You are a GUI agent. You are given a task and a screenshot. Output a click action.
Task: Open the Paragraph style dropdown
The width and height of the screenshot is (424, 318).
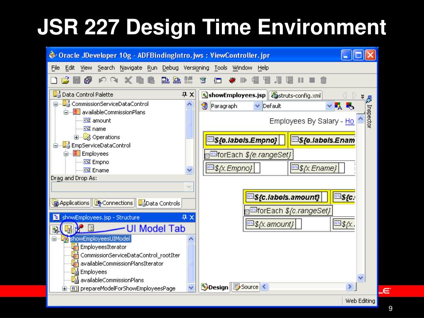[x=257, y=106]
